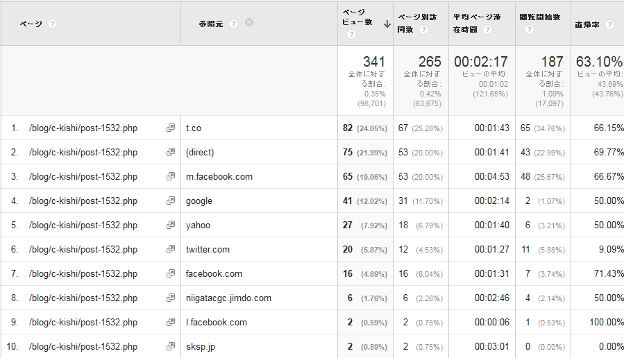Open page link in the yahoo row
The image size is (624, 358).
(x=83, y=225)
